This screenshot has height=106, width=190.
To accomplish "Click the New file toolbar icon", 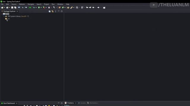I will point(2,8).
